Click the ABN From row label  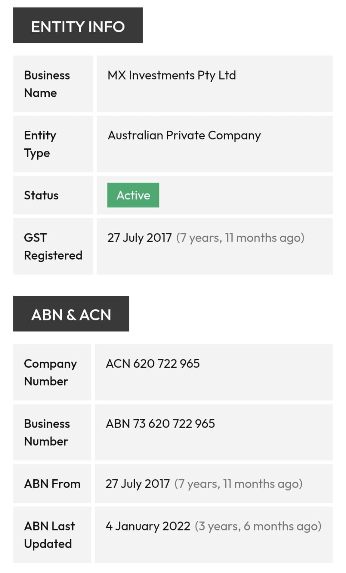(x=52, y=484)
